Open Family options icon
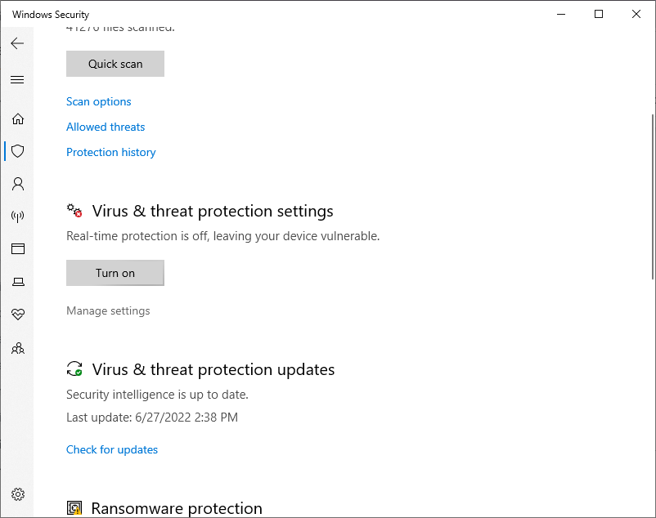The height and width of the screenshot is (518, 656). click(x=17, y=348)
